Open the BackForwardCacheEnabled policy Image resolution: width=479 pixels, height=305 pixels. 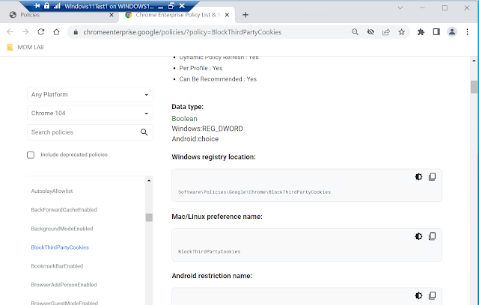click(x=64, y=209)
